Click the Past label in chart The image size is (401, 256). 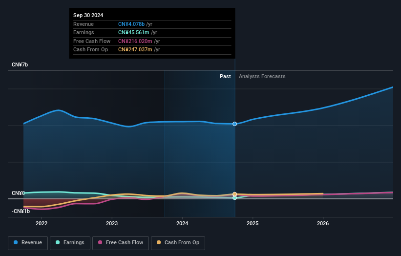tap(225, 77)
